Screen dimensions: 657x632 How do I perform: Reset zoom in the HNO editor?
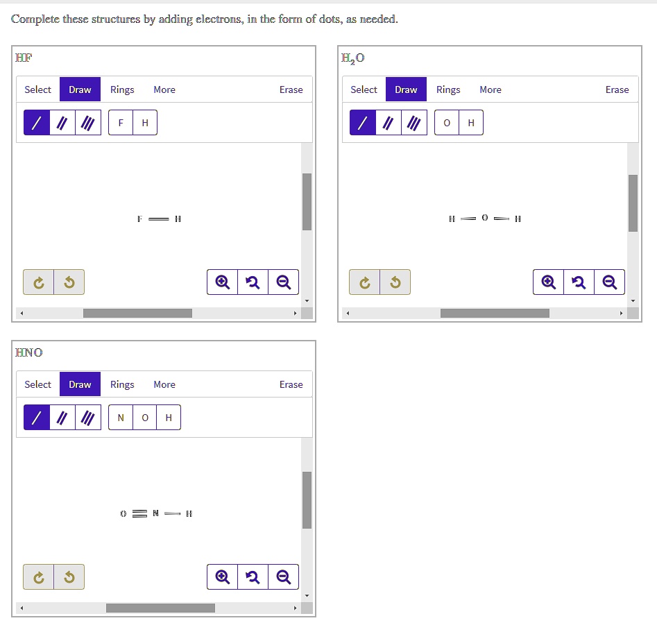253,577
